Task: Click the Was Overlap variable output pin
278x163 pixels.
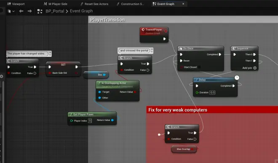Action: 192,149
